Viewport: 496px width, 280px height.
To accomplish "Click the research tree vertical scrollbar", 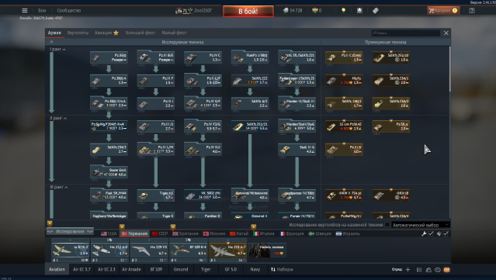I will point(449,70).
